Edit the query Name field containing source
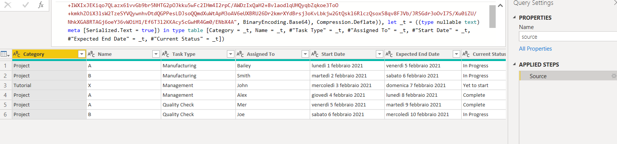This screenshot has width=617, height=144. coord(568,36)
